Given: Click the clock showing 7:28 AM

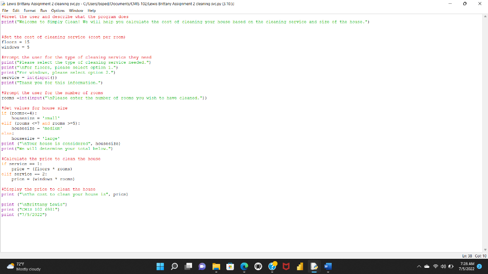Looking at the screenshot, I should (467, 264).
